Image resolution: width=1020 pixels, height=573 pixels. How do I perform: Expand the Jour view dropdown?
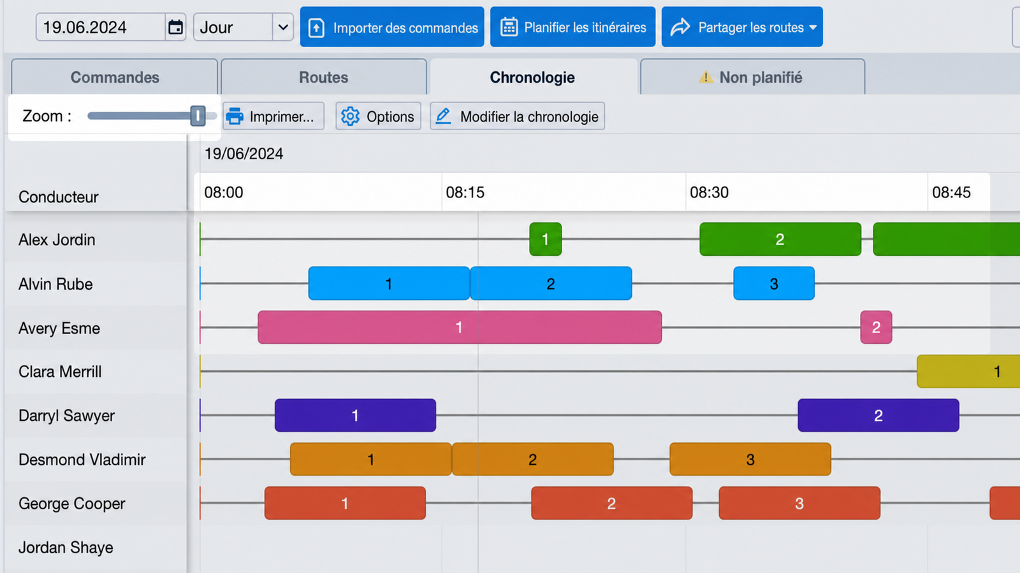tap(283, 27)
